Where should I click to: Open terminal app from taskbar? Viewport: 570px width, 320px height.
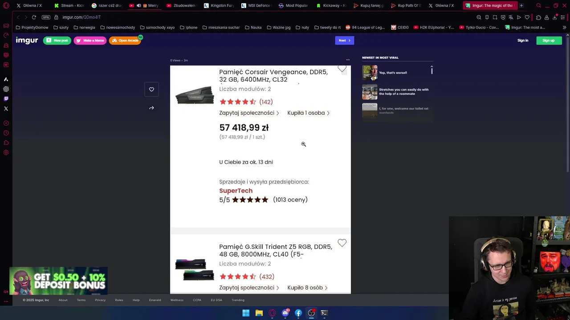coord(324,313)
